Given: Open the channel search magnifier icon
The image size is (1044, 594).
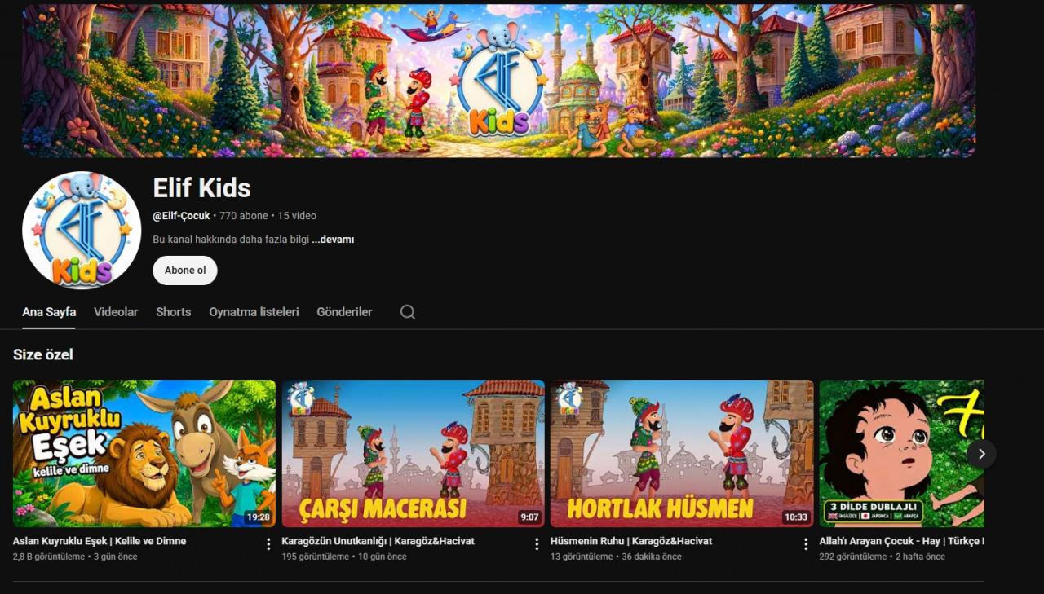Looking at the screenshot, I should click(x=408, y=312).
